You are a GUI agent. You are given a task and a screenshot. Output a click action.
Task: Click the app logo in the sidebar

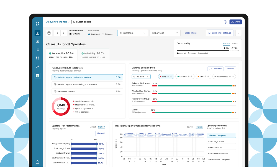[x=37, y=24]
